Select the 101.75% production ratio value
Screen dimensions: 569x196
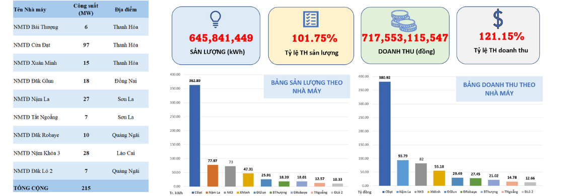tap(315, 38)
